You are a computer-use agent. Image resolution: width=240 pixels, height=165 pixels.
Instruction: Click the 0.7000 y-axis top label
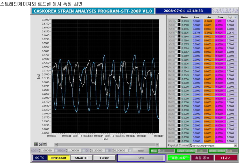coord(46,20)
